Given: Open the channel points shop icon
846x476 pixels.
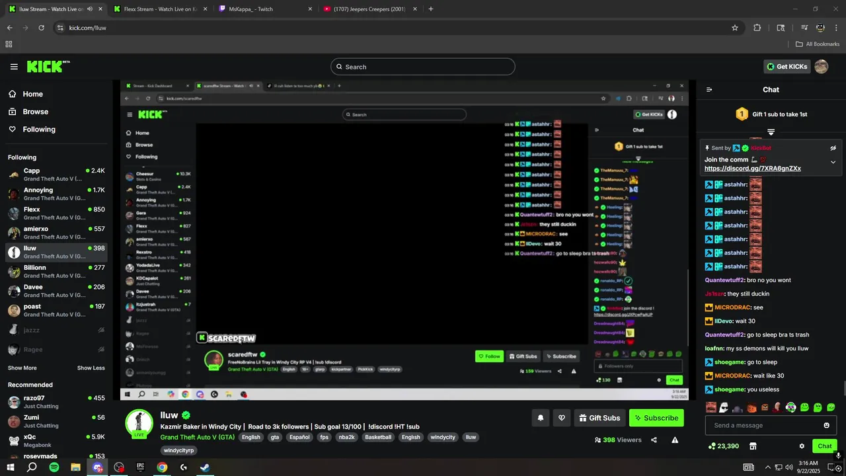Looking at the screenshot, I should 752,446.
